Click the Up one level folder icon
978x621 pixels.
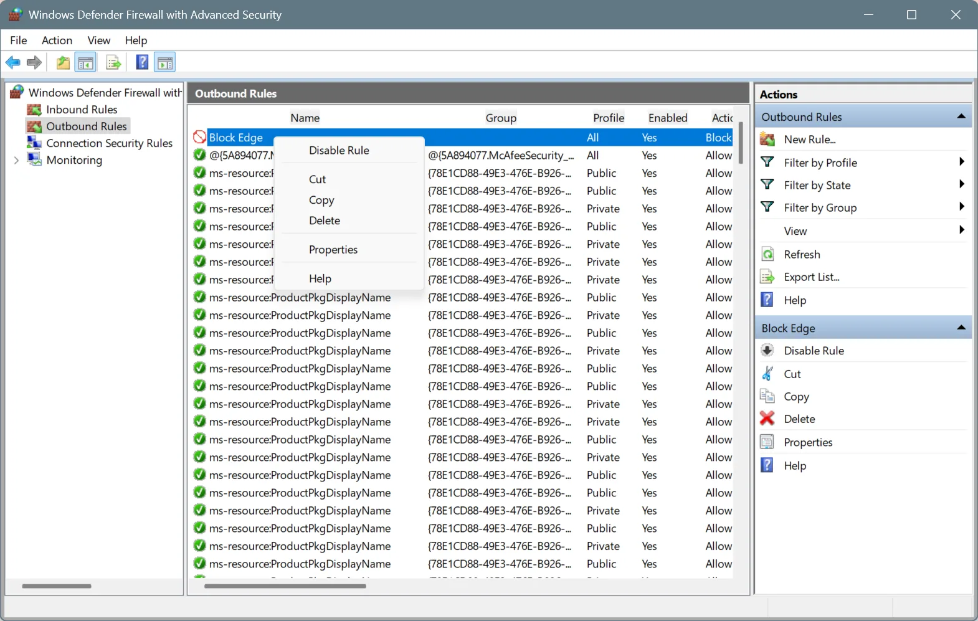63,62
